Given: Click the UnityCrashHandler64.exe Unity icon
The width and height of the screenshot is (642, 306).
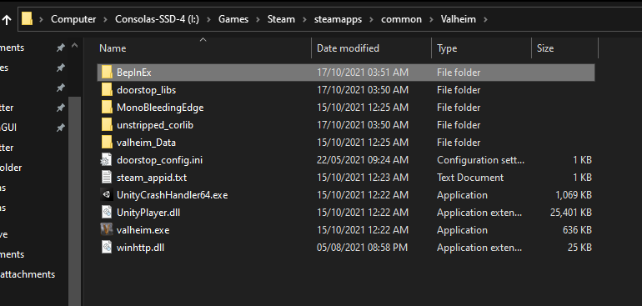Looking at the screenshot, I should point(107,195).
